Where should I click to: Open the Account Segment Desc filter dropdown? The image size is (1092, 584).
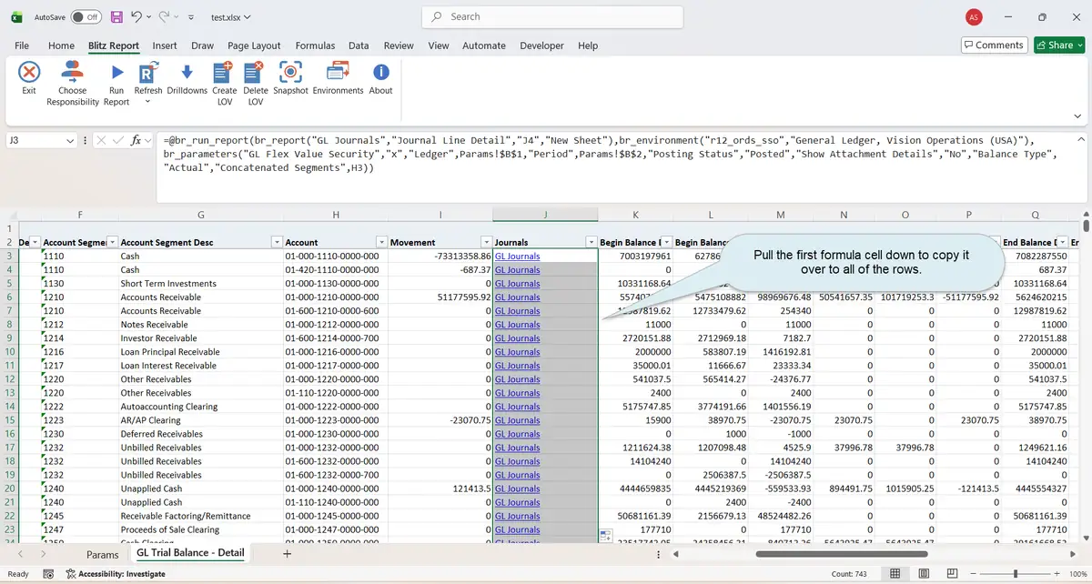click(x=277, y=242)
